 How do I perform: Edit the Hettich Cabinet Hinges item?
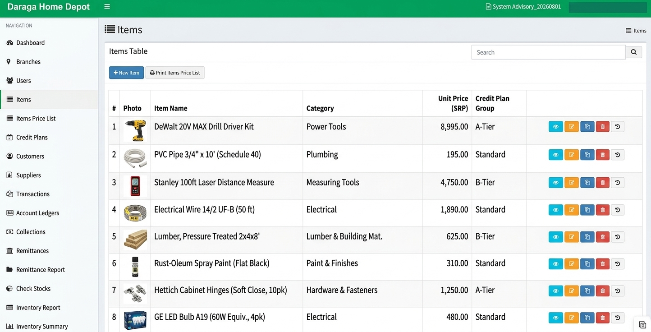(571, 291)
